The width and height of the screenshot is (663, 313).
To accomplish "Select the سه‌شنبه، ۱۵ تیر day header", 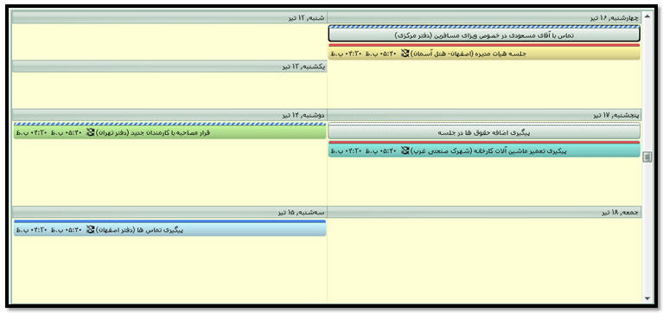I will click(x=169, y=213).
